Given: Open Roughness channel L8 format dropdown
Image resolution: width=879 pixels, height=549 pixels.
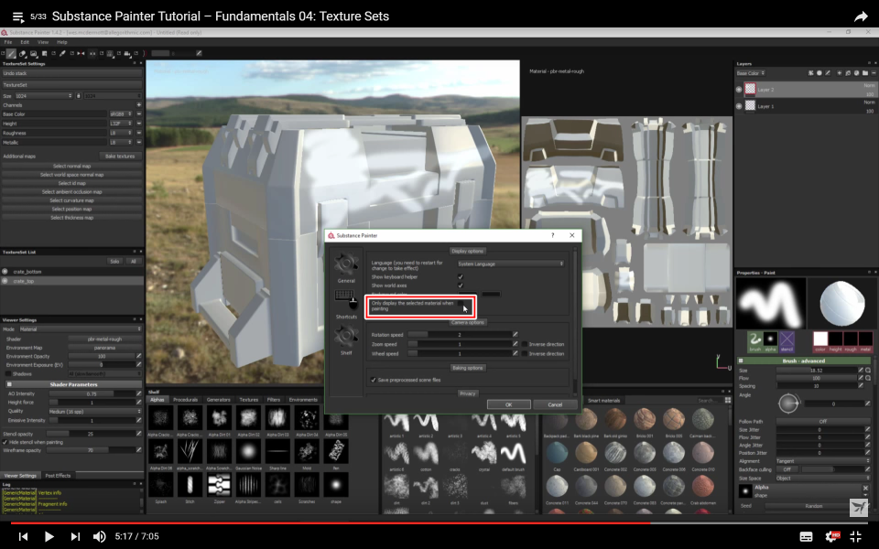Looking at the screenshot, I should pos(121,134).
